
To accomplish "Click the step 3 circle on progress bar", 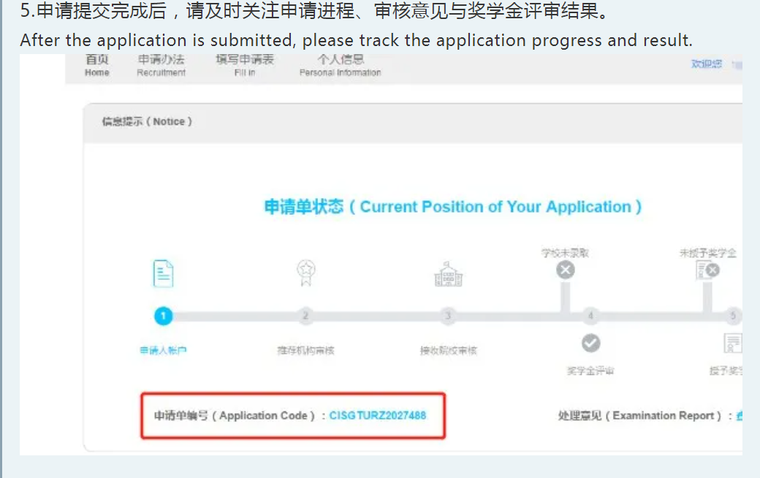I will (x=448, y=316).
